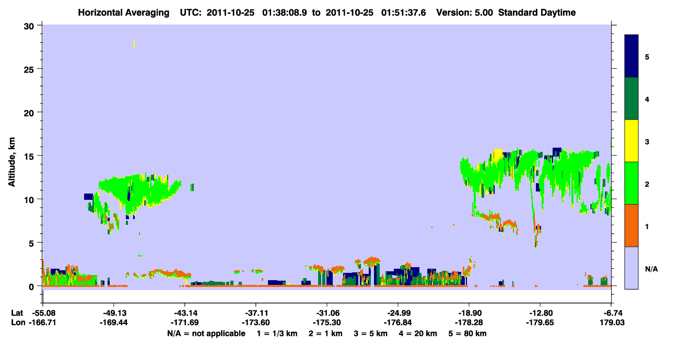The image size is (679, 348).
Task: Click the altitude tick label 10
Action: pos(30,199)
